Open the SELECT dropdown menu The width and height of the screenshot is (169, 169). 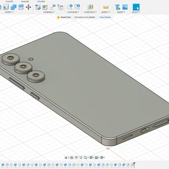pos(136,12)
